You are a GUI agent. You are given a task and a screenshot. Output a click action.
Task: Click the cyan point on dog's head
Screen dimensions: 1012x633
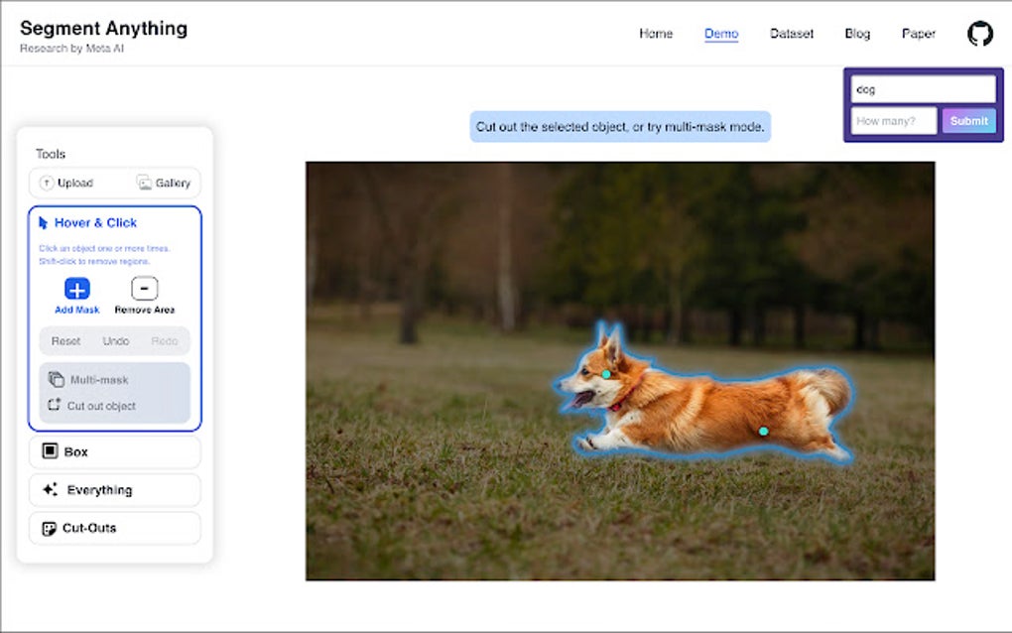pyautogui.click(x=606, y=374)
